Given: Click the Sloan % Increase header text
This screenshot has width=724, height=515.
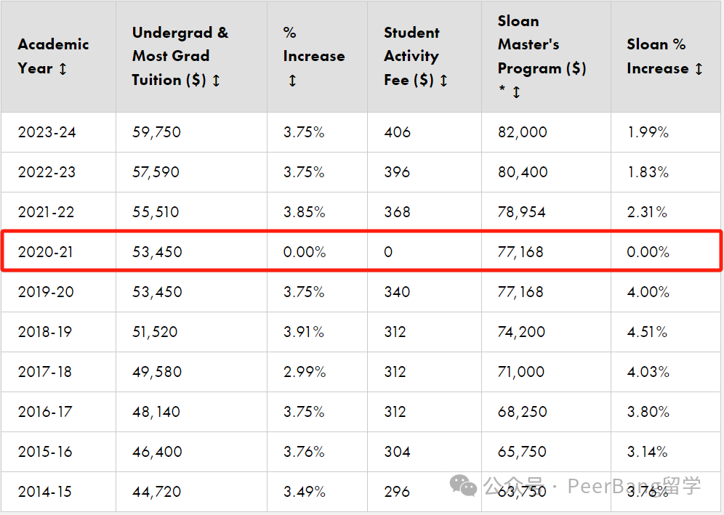Looking at the screenshot, I should click(658, 57).
